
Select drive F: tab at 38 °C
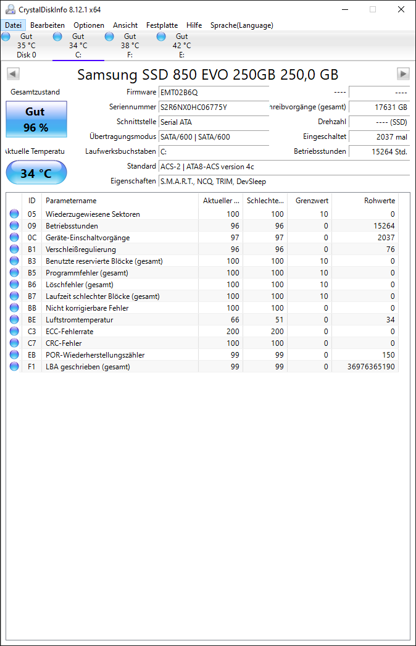click(130, 46)
